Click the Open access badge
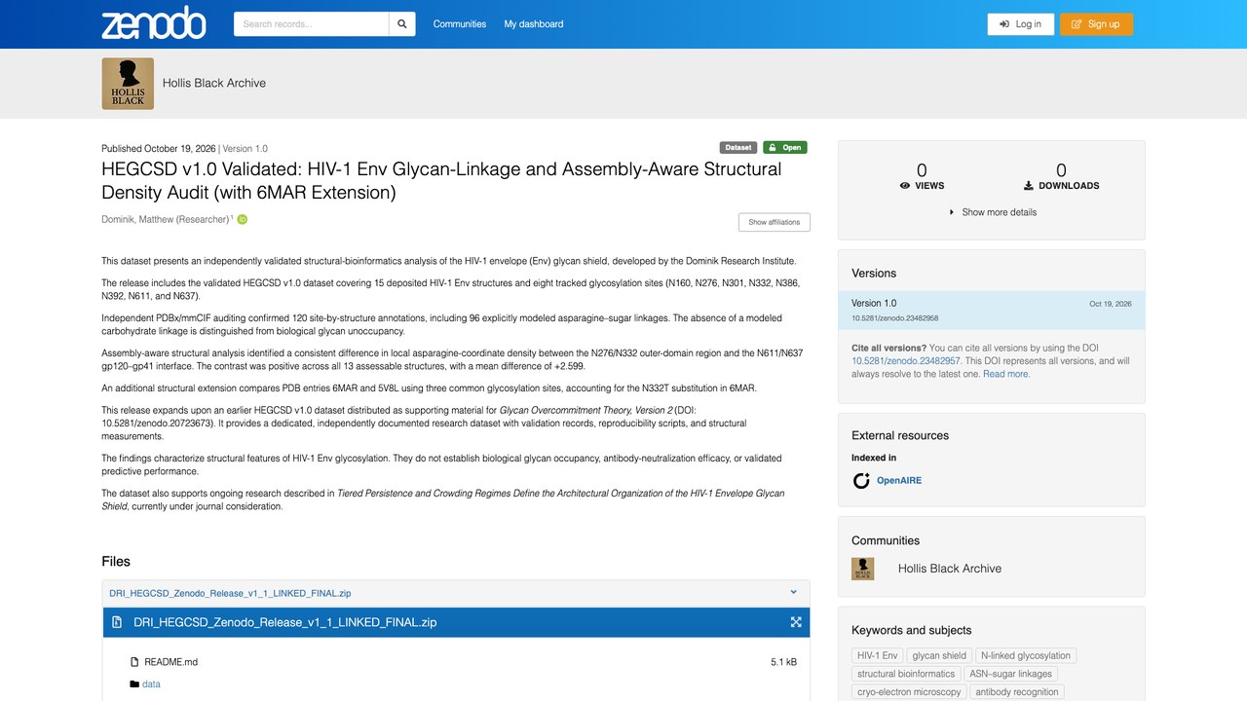The height and width of the screenshot is (701, 1247). tap(785, 148)
